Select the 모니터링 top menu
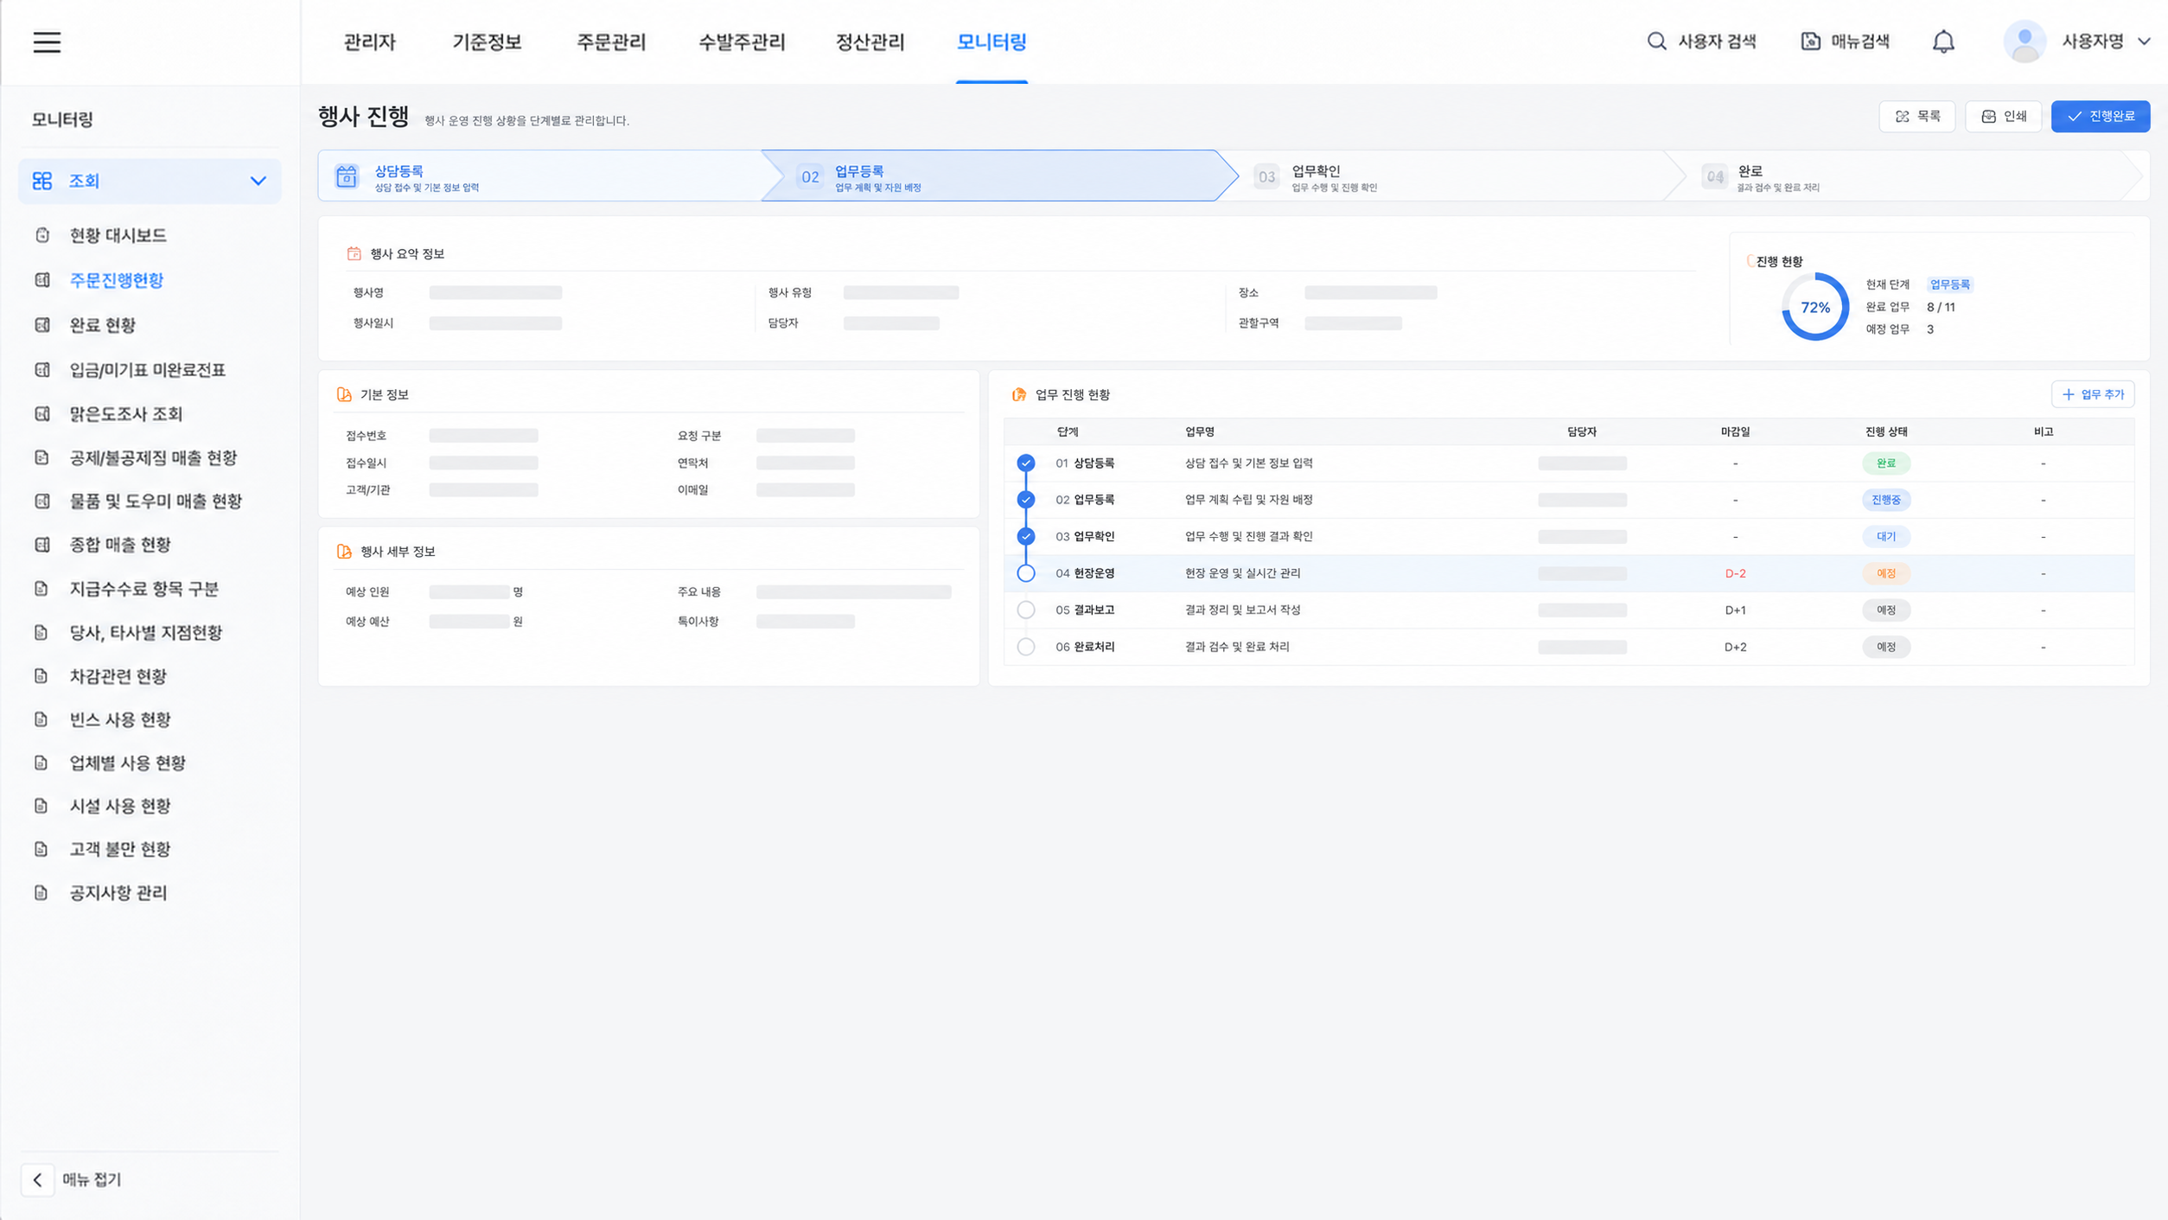Screen dimensions: 2168x1220 [992, 42]
